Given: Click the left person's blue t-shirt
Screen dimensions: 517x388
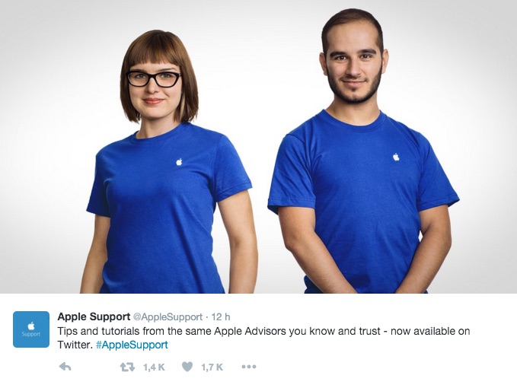Looking at the screenshot, I should [x=167, y=208].
